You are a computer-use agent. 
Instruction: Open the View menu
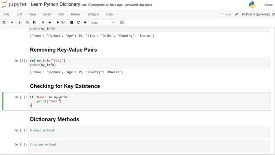point(33,14)
